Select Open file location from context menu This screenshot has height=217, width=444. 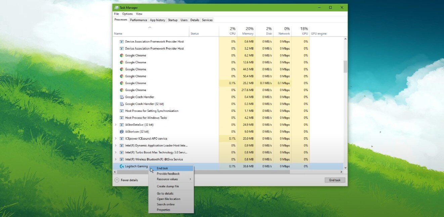click(x=169, y=199)
